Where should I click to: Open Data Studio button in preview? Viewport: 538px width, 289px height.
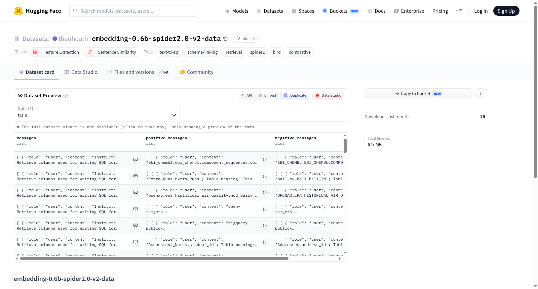pyautogui.click(x=328, y=95)
